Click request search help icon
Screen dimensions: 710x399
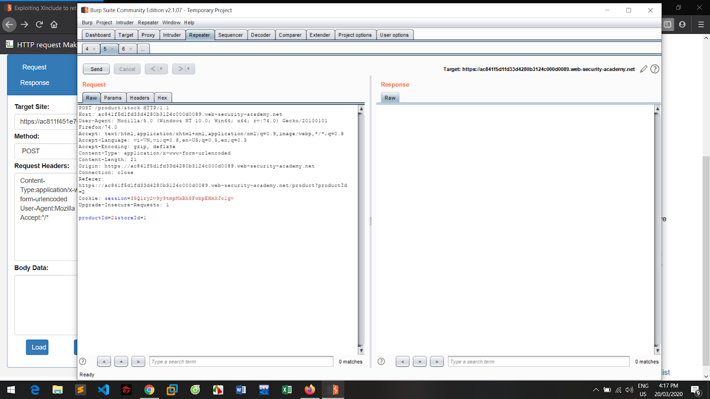pos(83,361)
